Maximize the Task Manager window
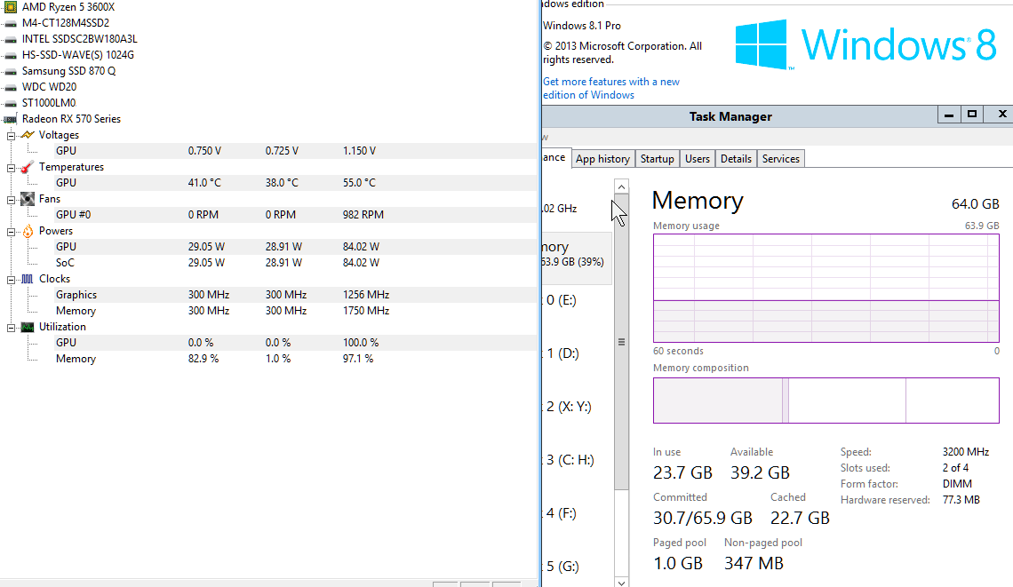 pos(971,115)
